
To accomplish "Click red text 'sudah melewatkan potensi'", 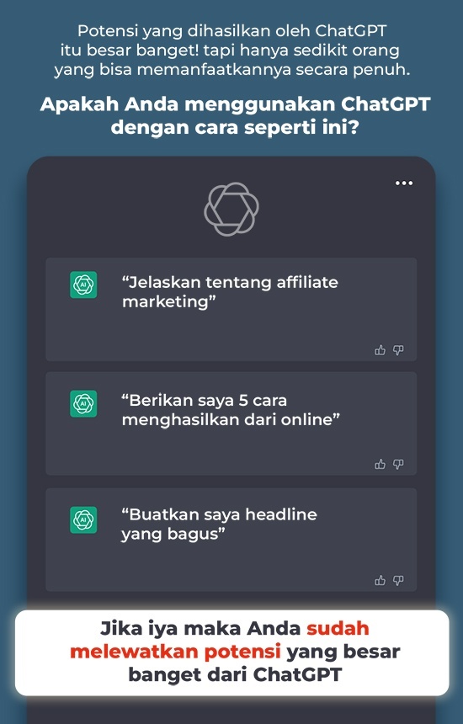I will point(221,640).
